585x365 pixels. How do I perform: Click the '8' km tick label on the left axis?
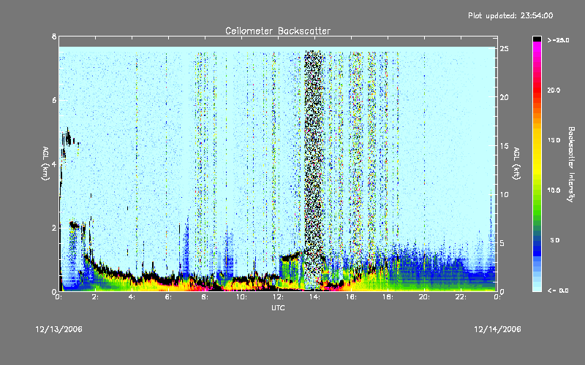(54, 36)
